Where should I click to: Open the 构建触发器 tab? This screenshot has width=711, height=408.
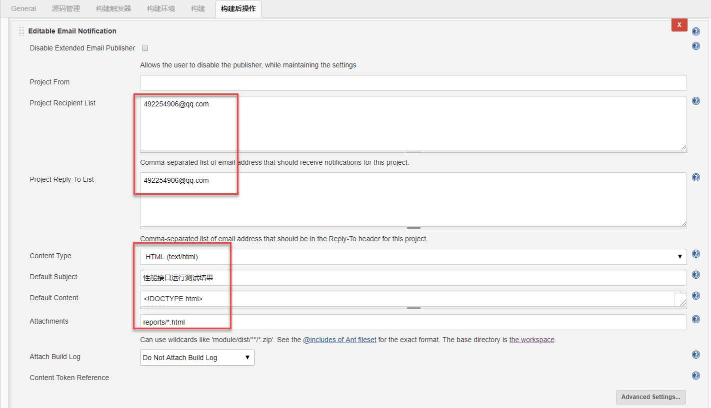(113, 8)
